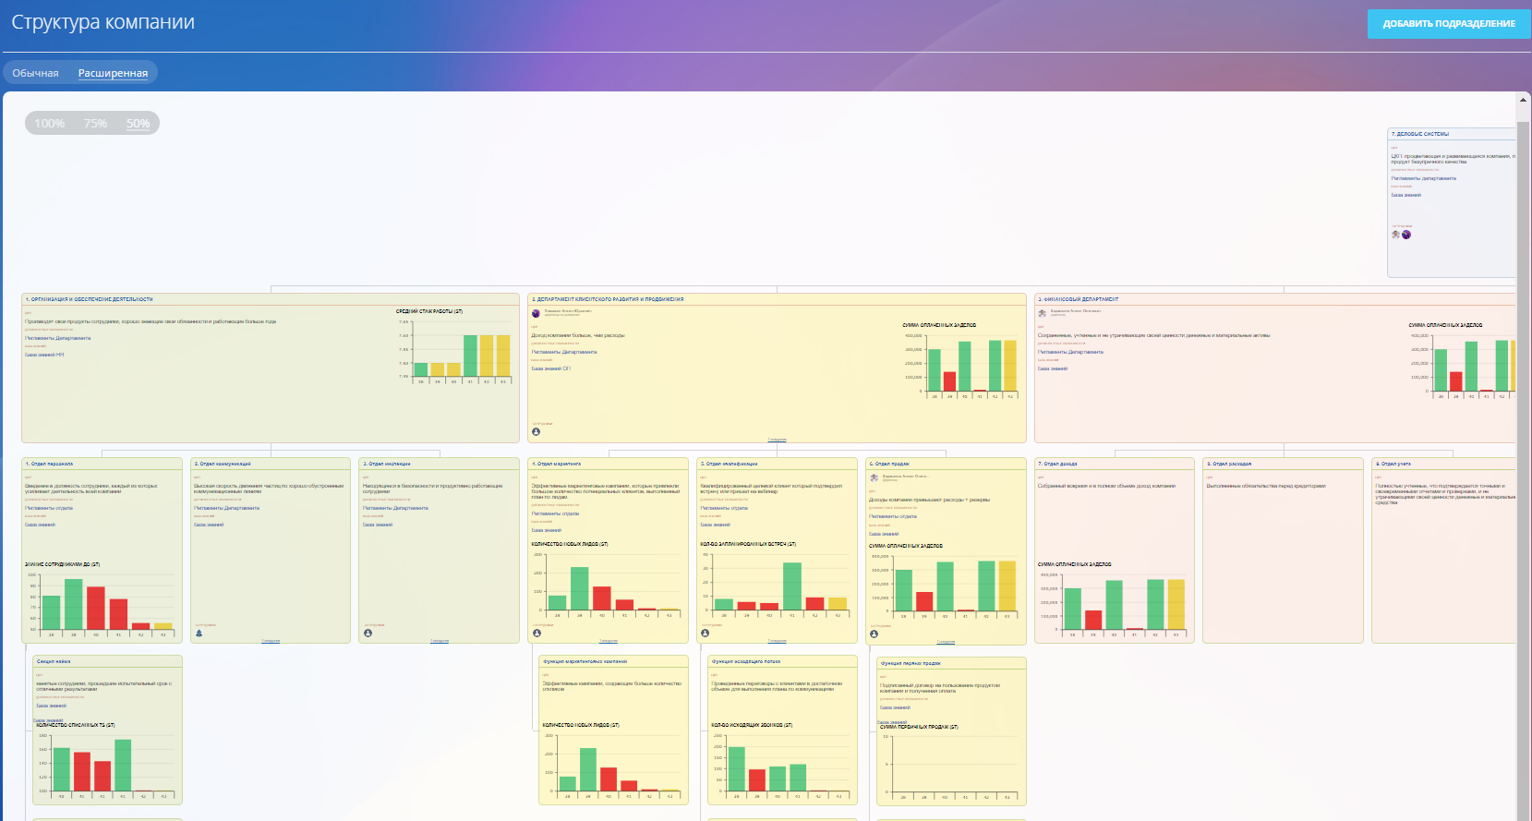Click the 'Добавить подразделение' button
This screenshot has width=1532, height=821.
click(1448, 24)
